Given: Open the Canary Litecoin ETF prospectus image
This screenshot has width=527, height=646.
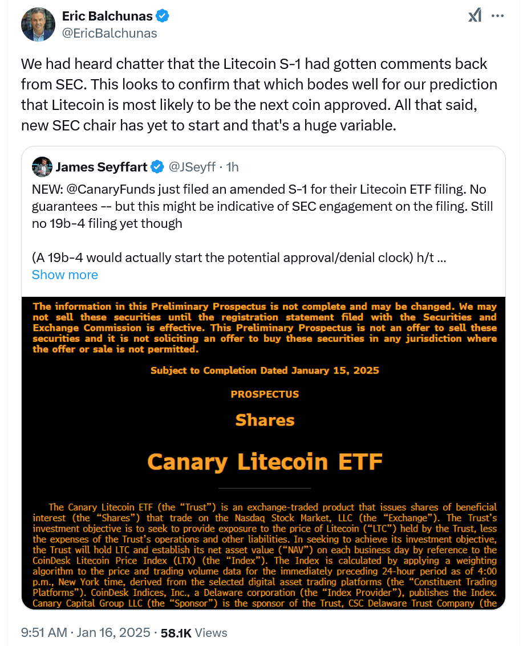Looking at the screenshot, I should point(263,456).
